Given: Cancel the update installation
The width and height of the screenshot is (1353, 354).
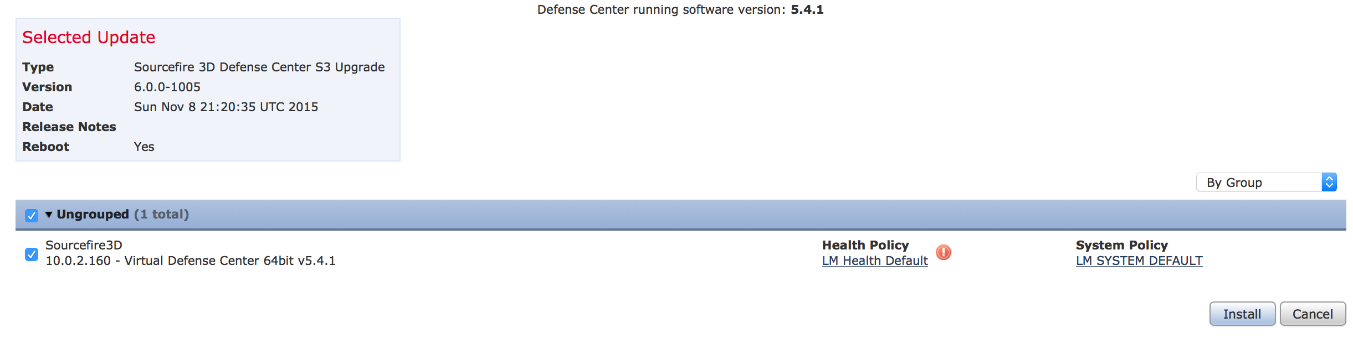Looking at the screenshot, I should click(x=1312, y=314).
